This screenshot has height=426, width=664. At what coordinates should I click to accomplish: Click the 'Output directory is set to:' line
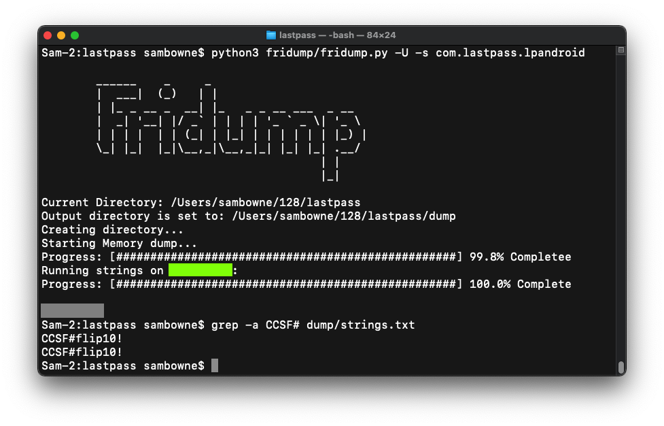point(249,216)
